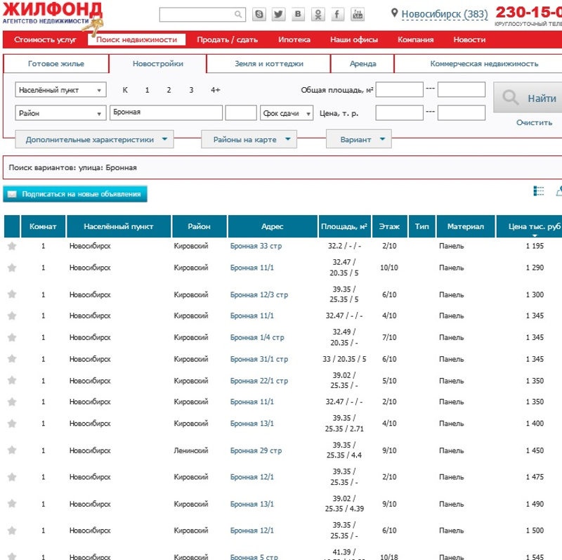Open the Odnoklassniki social icon
562x560 pixels.
point(319,15)
